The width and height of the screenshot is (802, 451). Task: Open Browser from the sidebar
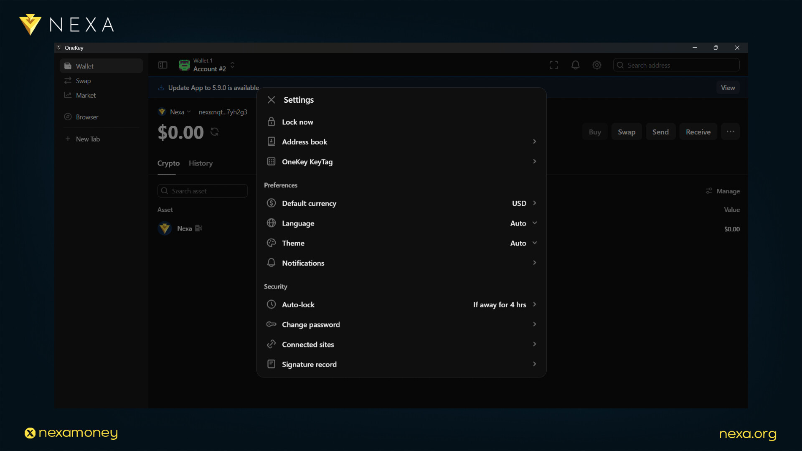pyautogui.click(x=101, y=117)
